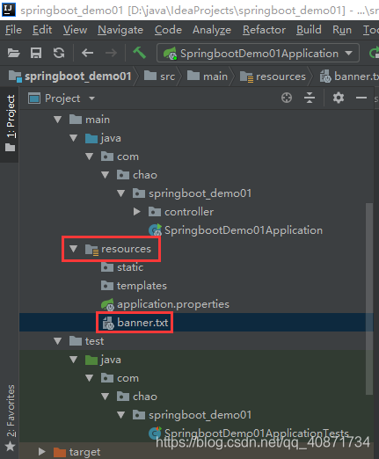Navigate back with the left arrow icon
Screen dimensions: 379x459
[x=87, y=53]
